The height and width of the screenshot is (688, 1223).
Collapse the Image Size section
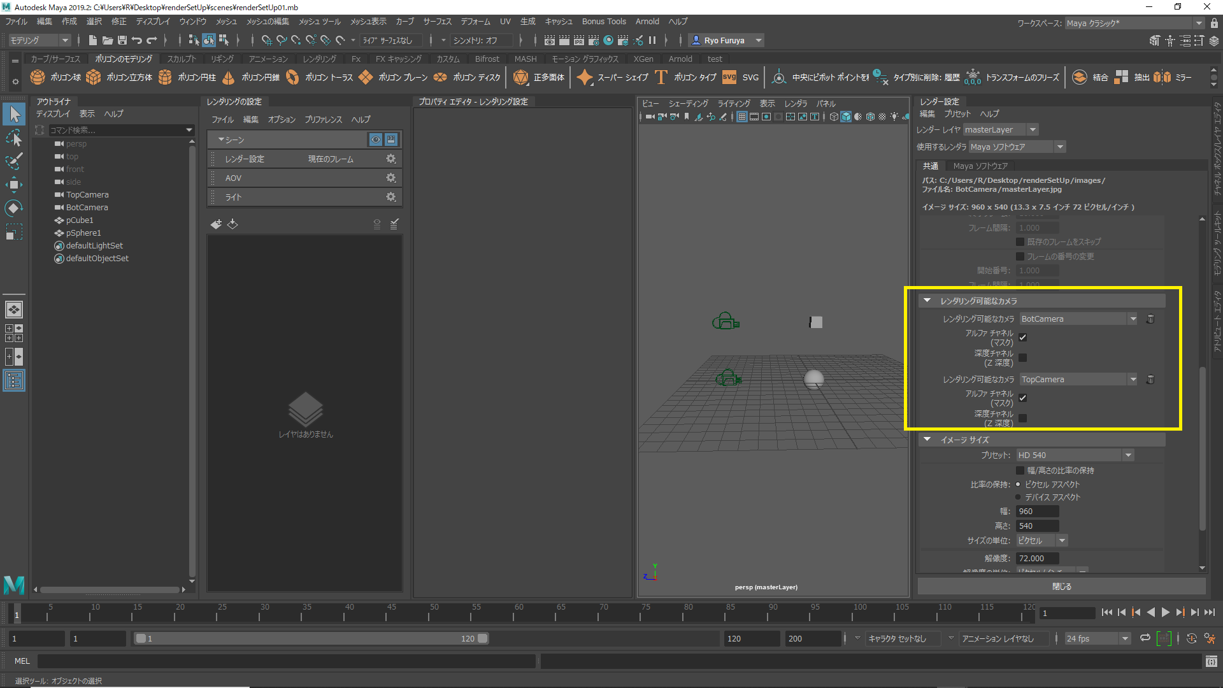[x=927, y=440]
